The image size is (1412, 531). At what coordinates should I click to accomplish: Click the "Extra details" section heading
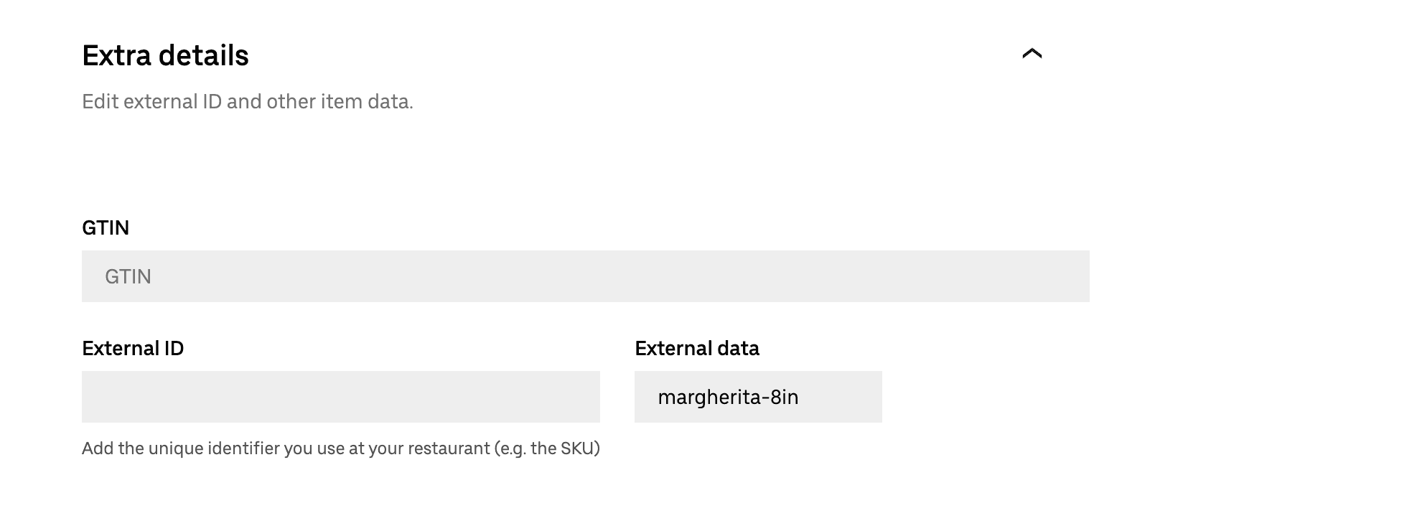coord(165,55)
